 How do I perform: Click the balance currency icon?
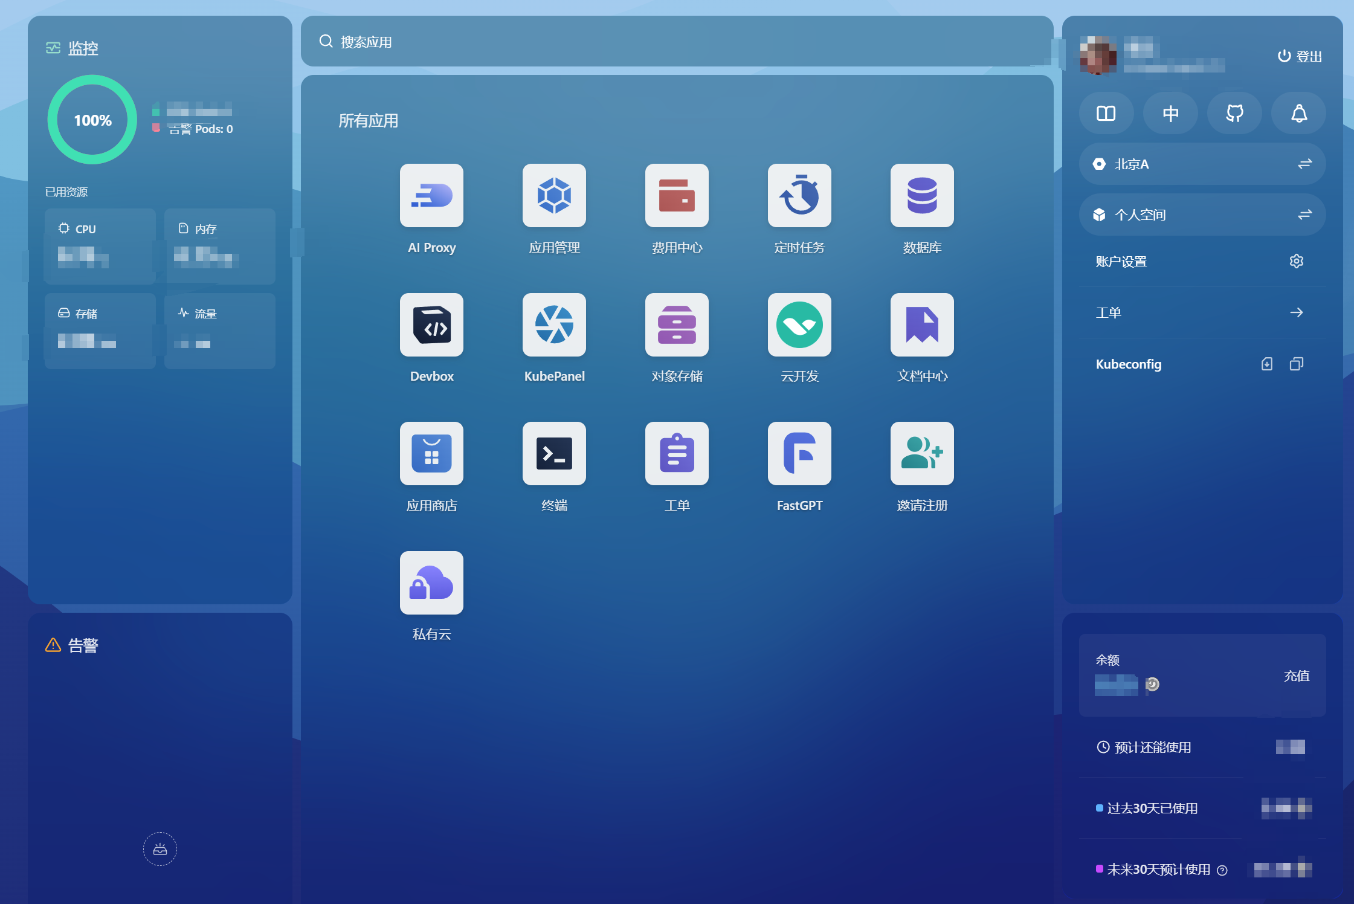click(x=1153, y=684)
